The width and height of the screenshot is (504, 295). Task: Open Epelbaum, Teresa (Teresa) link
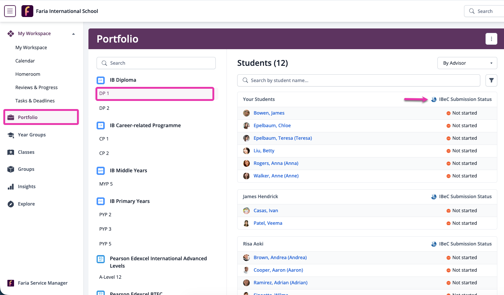coord(283,138)
